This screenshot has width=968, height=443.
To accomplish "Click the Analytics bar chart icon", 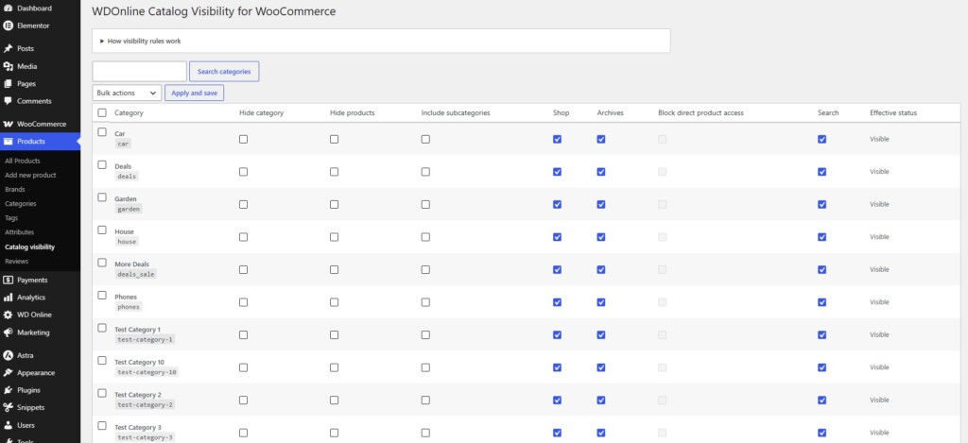I will (8, 298).
